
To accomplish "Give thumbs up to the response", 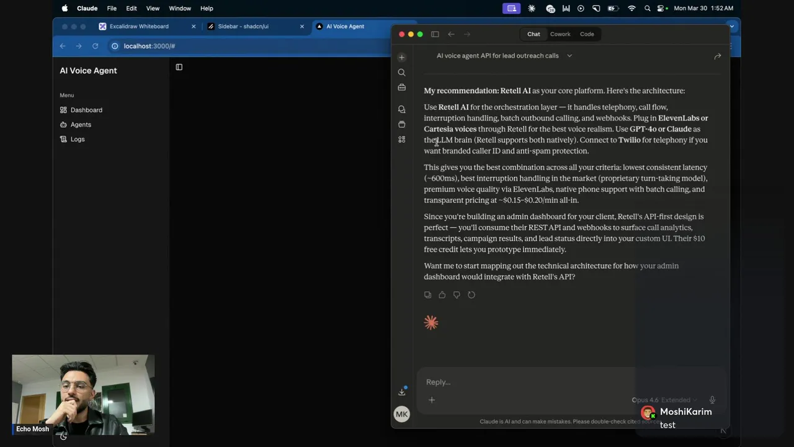I will (x=442, y=295).
